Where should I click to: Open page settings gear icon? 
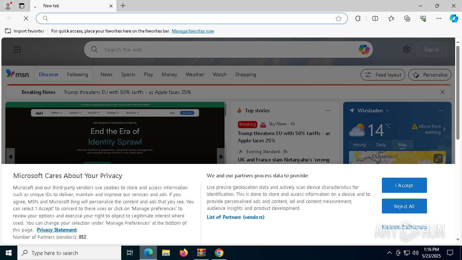[407, 49]
